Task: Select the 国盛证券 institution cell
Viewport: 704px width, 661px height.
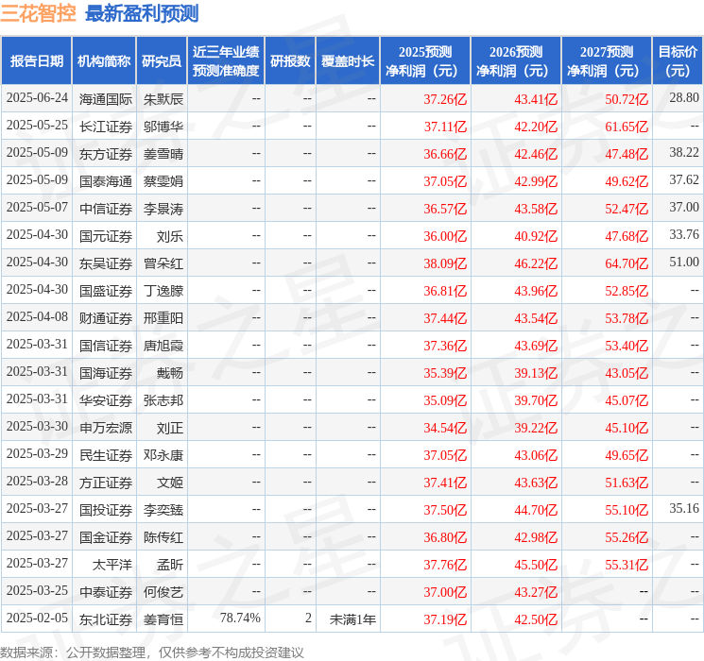Action: pyautogui.click(x=106, y=291)
